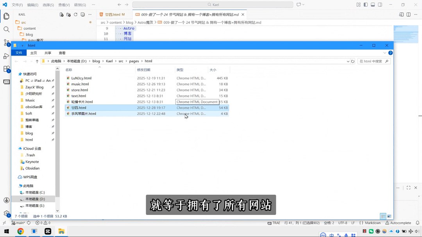Refresh the KAEL explorer tree
The width and height of the screenshot is (422, 237).
[x=76, y=14]
